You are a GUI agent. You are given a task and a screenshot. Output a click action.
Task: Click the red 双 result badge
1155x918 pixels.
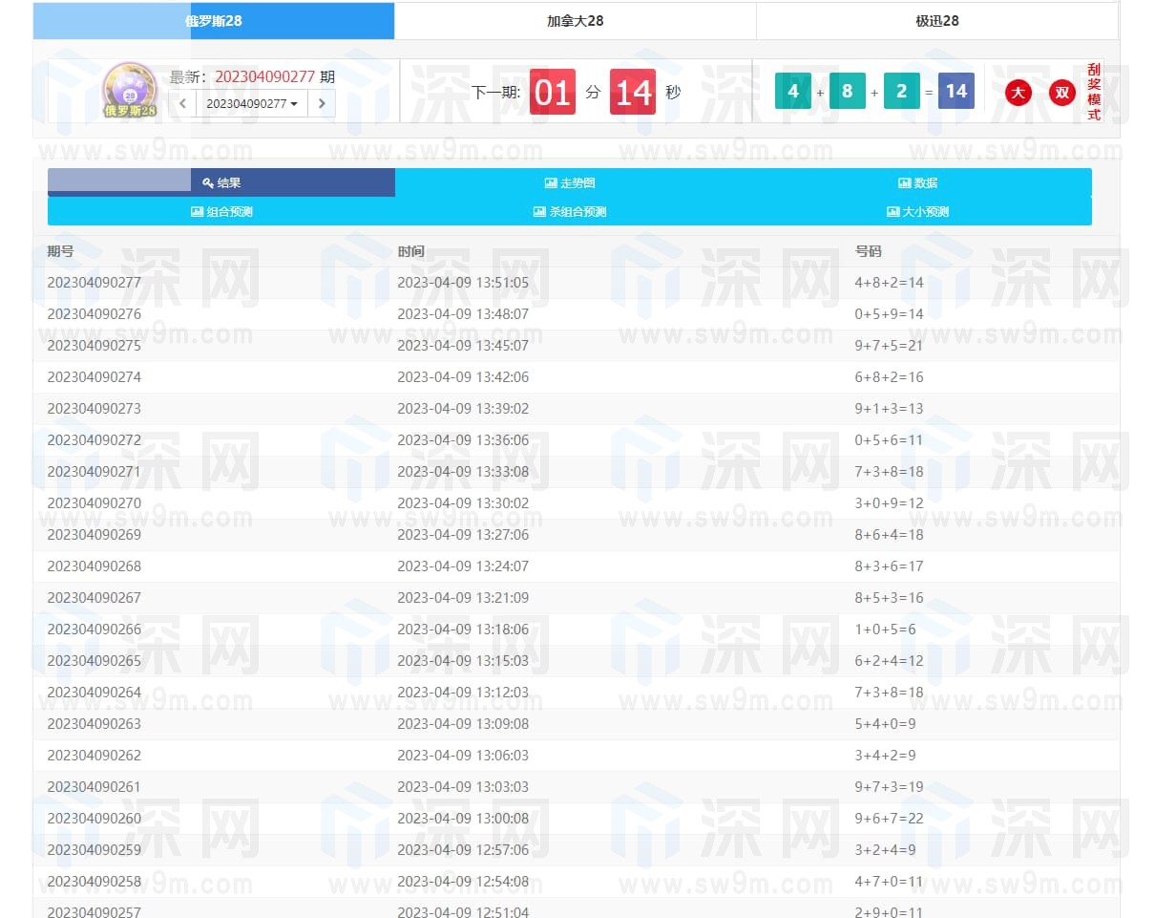[1062, 93]
